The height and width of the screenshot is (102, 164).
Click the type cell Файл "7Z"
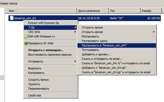(116, 18)
